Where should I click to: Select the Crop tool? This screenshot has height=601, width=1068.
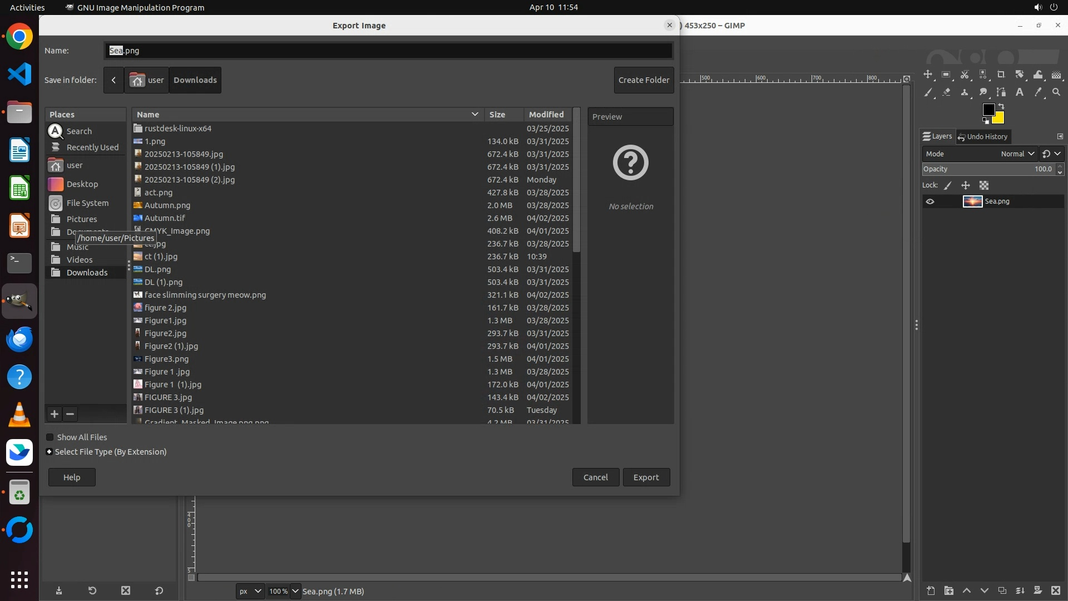click(x=1001, y=75)
